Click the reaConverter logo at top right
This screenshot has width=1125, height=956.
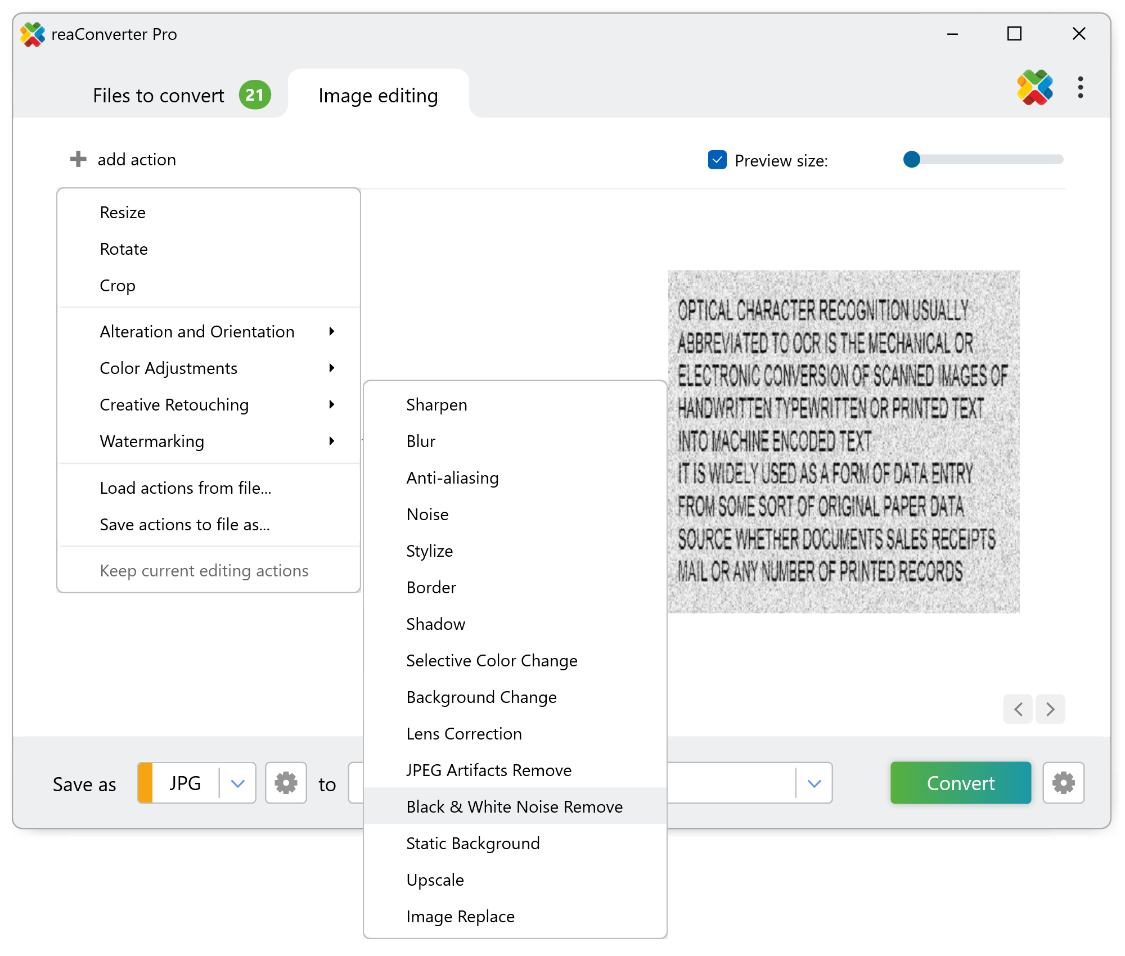[x=1034, y=88]
